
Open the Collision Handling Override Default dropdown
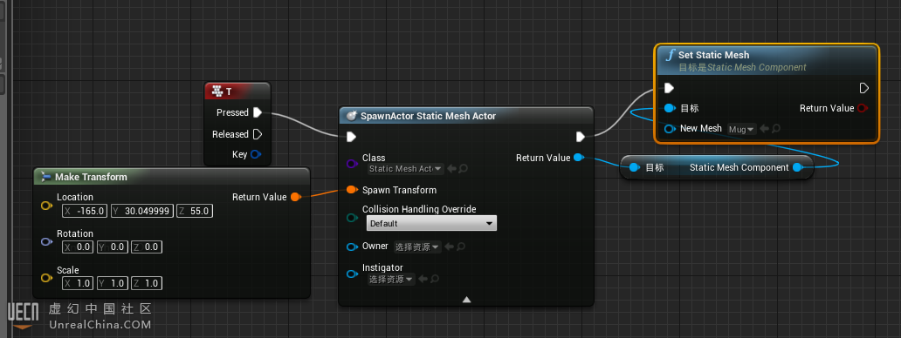(431, 223)
